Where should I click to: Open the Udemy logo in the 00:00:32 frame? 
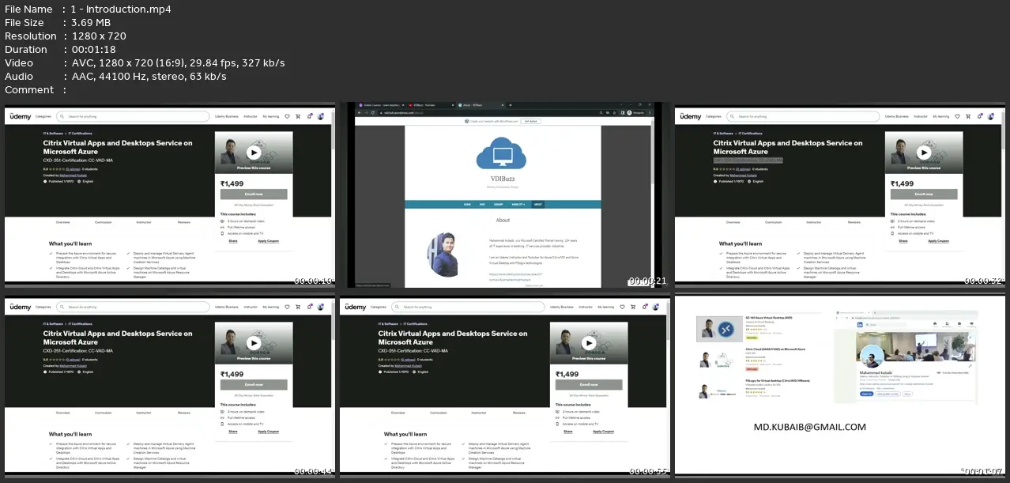coord(691,116)
